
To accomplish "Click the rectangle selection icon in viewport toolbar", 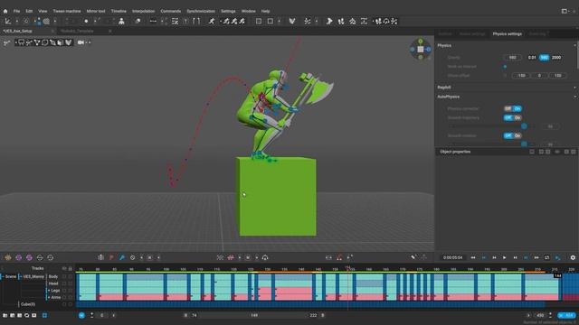I will pyautogui.click(x=22, y=42).
